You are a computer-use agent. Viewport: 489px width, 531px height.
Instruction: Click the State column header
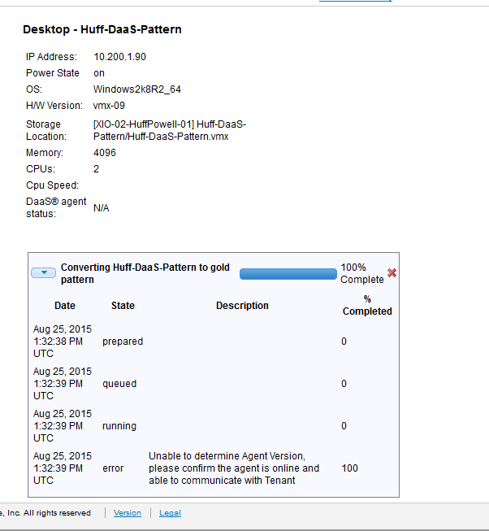click(123, 306)
